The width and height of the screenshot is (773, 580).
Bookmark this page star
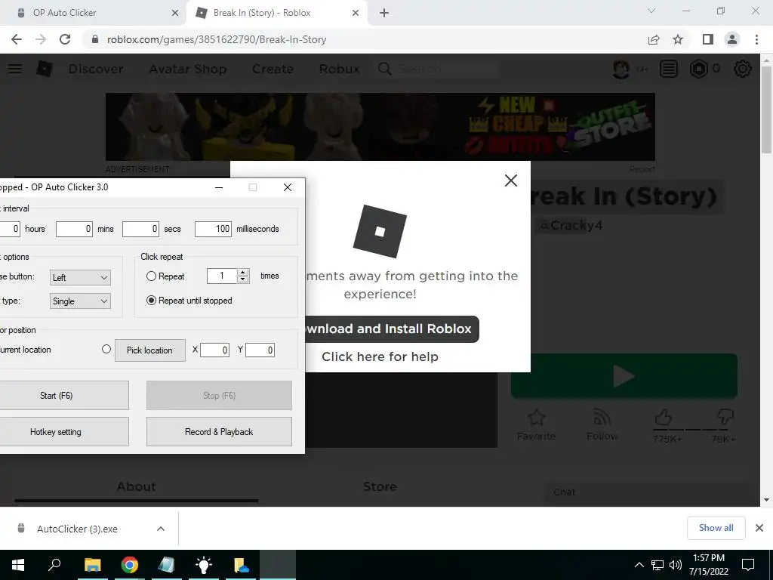pos(679,39)
